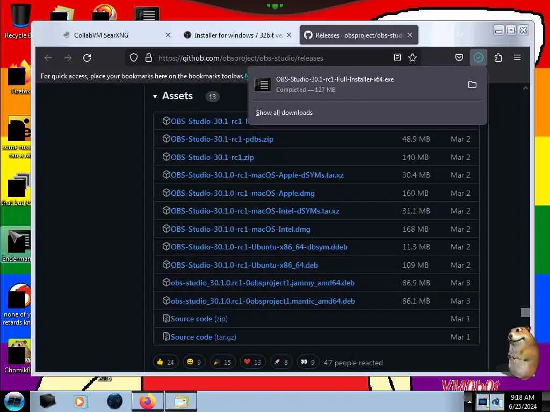Click rocket reaction with 8

(x=281, y=362)
